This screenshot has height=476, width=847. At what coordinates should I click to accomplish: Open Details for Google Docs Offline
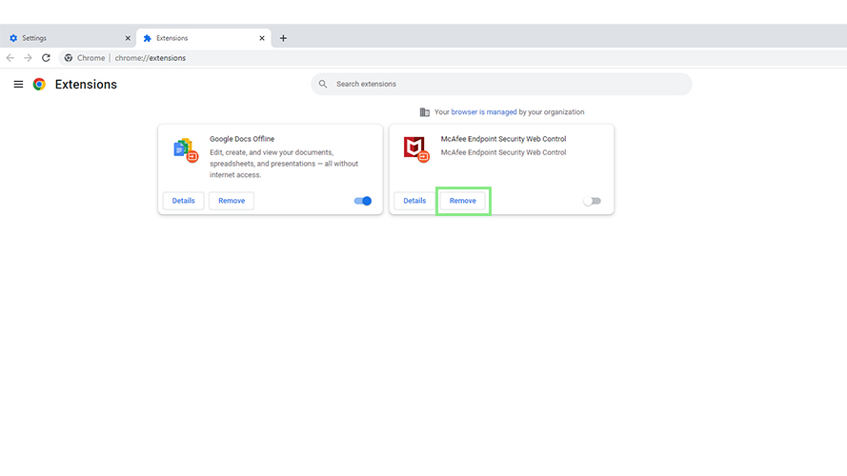point(184,201)
